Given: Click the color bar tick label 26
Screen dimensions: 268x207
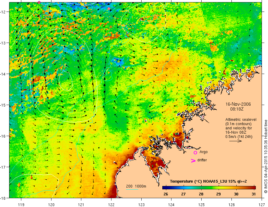Looking at the screenshot, I should coord(166,194).
